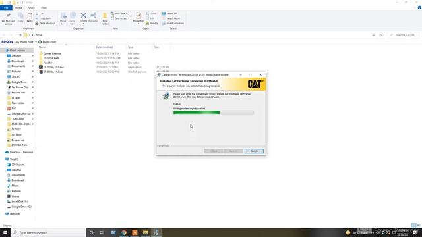Open Google Drive in Quick access list
The height and width of the screenshot is (237, 422).
[19, 82]
